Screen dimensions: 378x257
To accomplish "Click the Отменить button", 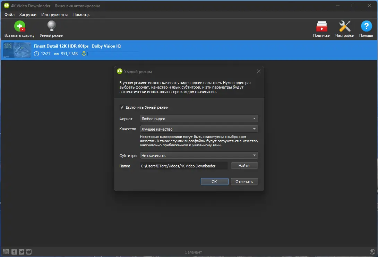I will [244, 182].
